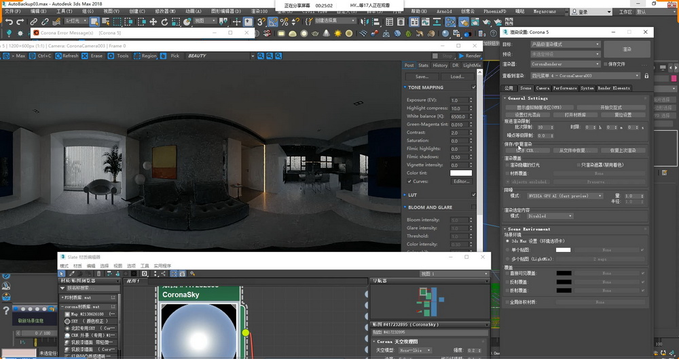Open the curve Editor... button
The image size is (679, 359).
click(x=461, y=182)
